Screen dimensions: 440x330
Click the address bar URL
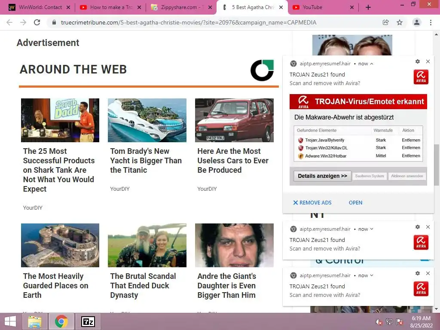[x=189, y=22]
